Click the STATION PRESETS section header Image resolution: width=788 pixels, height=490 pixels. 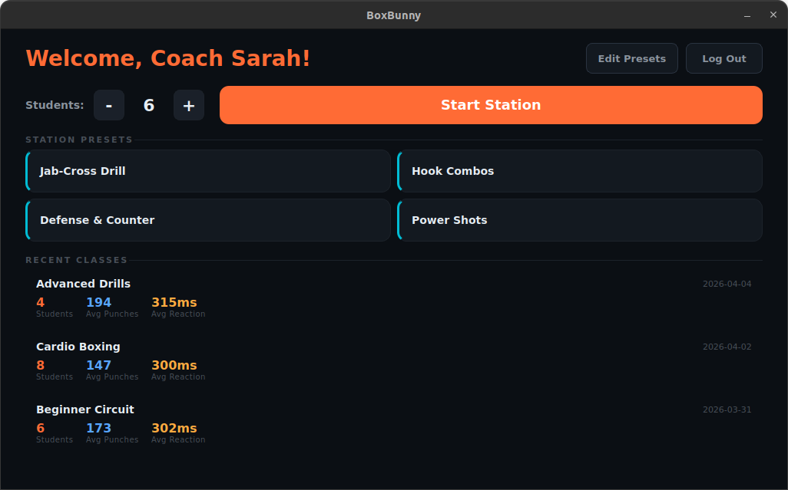(79, 140)
